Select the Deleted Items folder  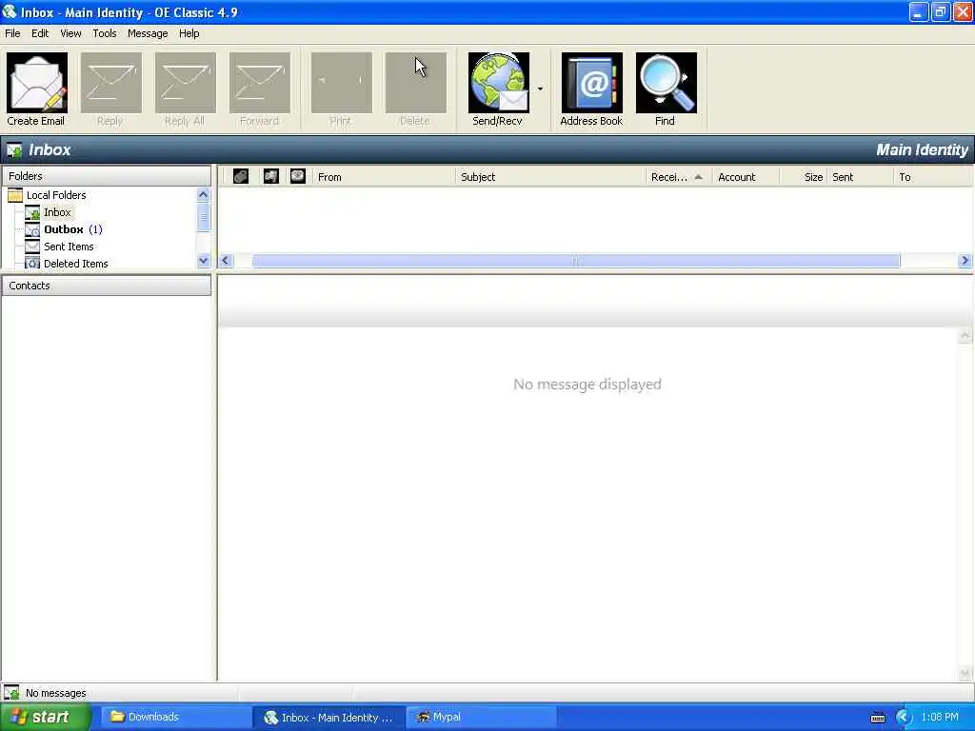tap(76, 264)
